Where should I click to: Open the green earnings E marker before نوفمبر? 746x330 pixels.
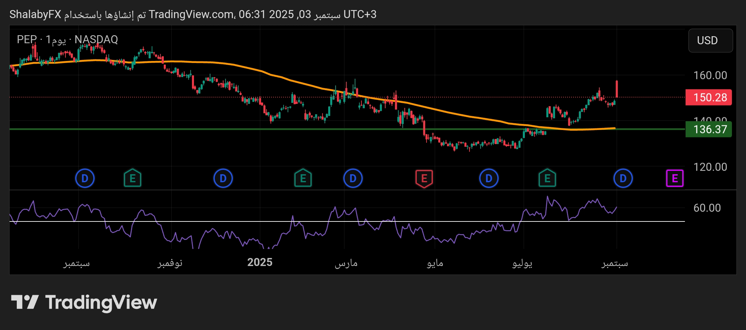coord(133,178)
